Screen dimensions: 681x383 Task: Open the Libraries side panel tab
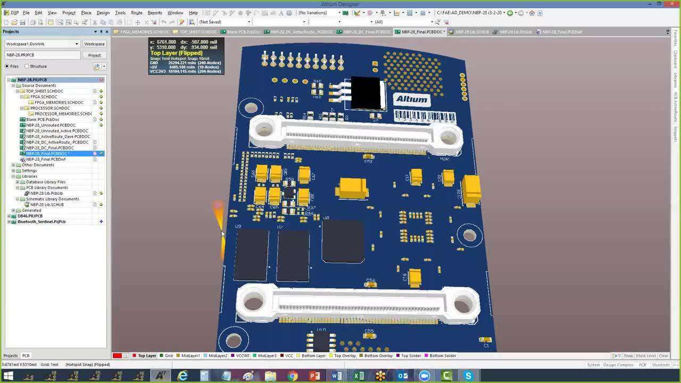pyautogui.click(x=676, y=80)
